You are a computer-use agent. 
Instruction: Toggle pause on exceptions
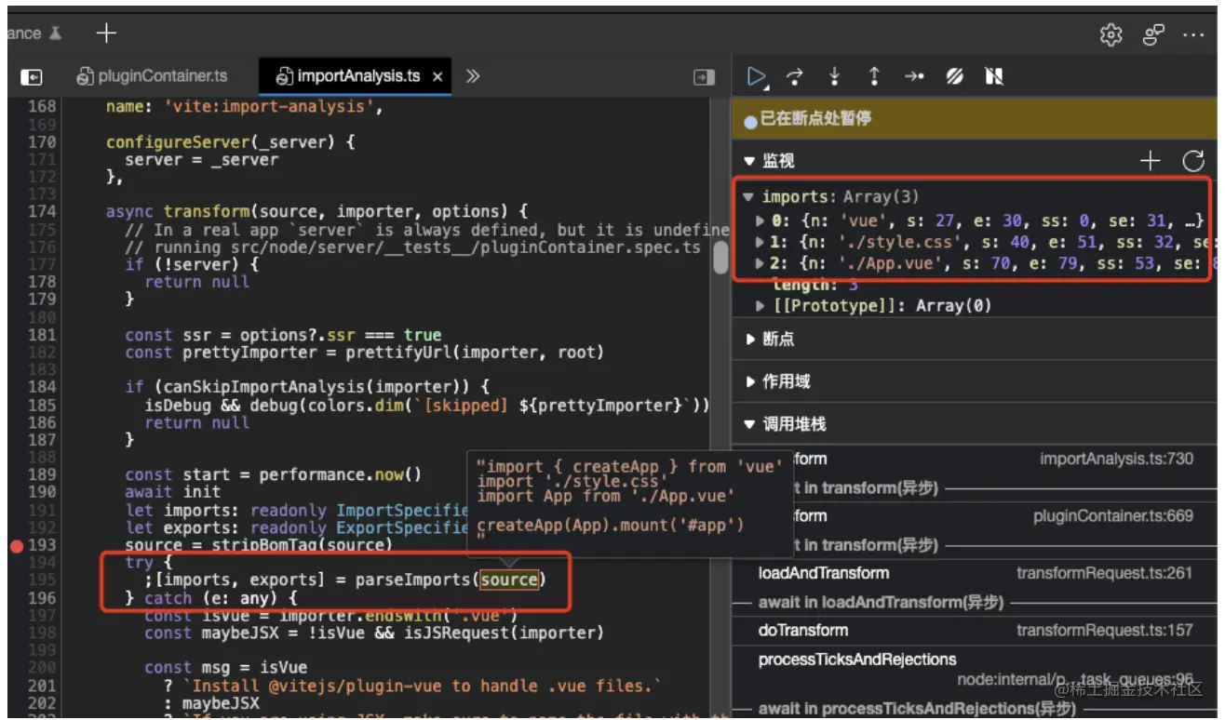click(x=994, y=77)
